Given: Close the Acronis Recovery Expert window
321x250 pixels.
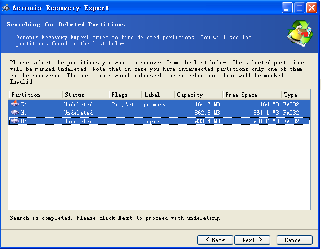Looking at the screenshot, I should [311, 8].
